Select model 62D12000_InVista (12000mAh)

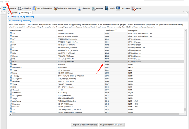click(69, 110)
